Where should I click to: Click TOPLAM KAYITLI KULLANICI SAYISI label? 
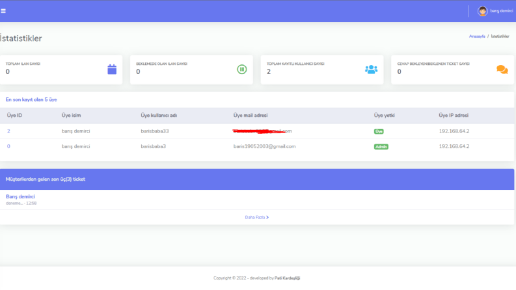[295, 64]
